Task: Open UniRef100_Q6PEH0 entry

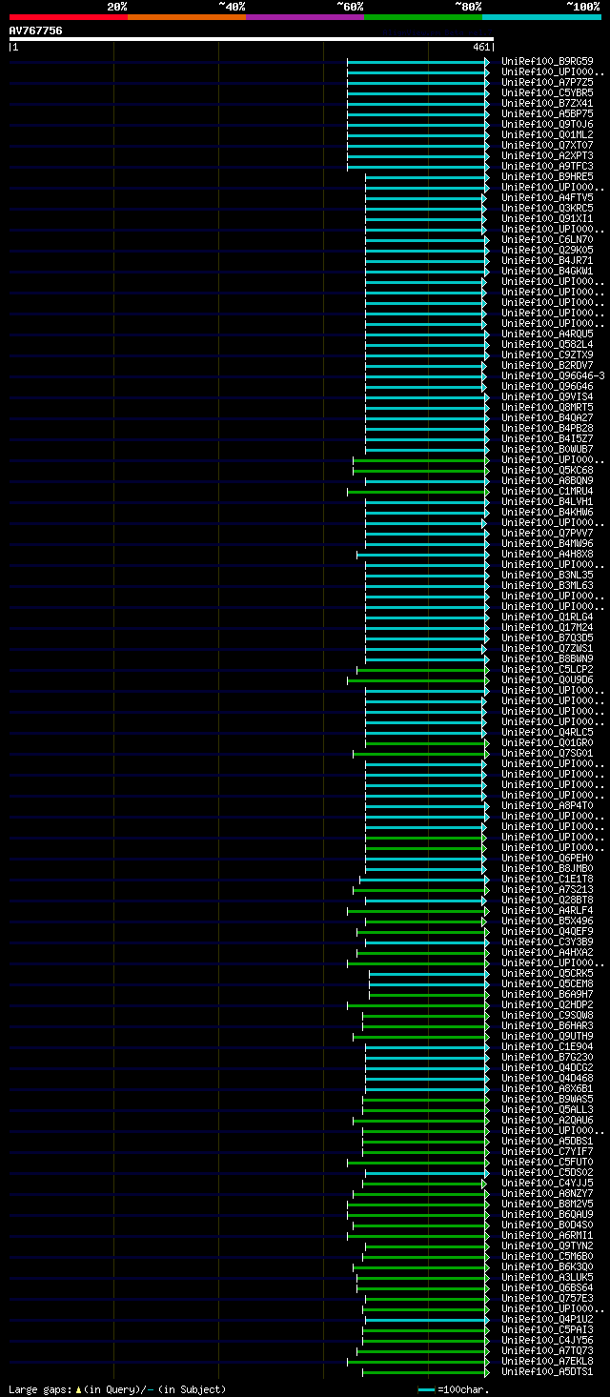Action: [546, 859]
